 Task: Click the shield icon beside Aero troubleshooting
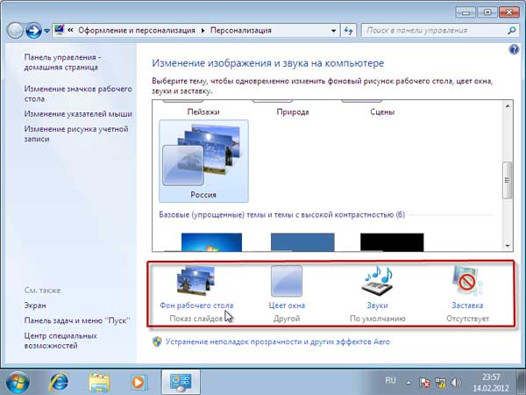(157, 342)
